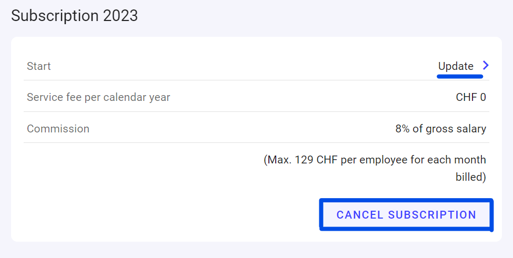Click the year 2023 in the heading

pyautogui.click(x=120, y=16)
